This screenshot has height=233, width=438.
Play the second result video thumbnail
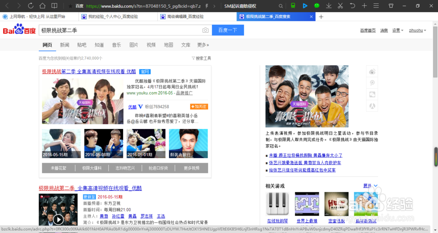coord(58,209)
